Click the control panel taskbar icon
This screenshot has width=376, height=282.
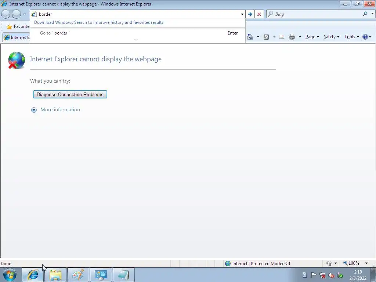[101, 275]
